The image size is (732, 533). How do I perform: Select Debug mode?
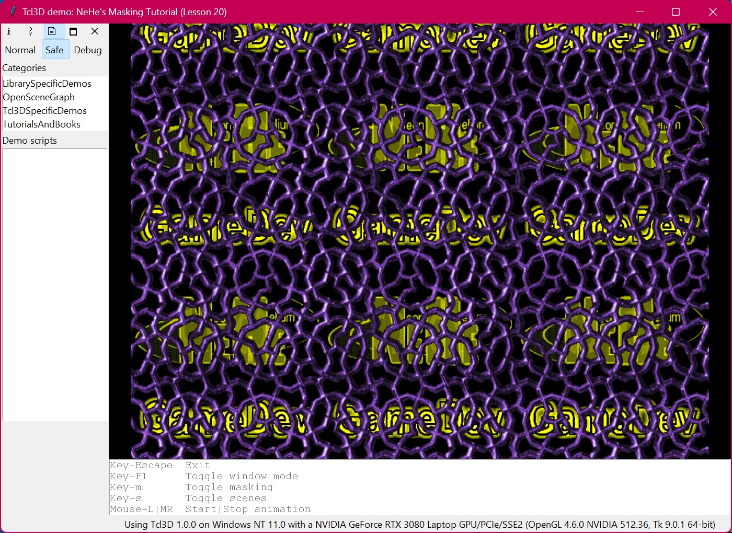point(88,50)
